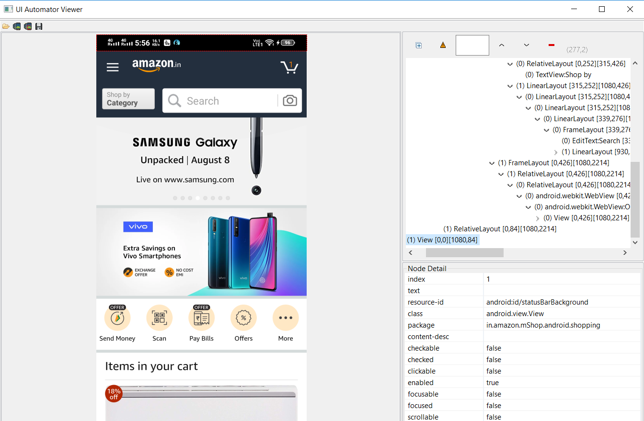
Task: Go to next search result arrow
Action: tap(527, 45)
